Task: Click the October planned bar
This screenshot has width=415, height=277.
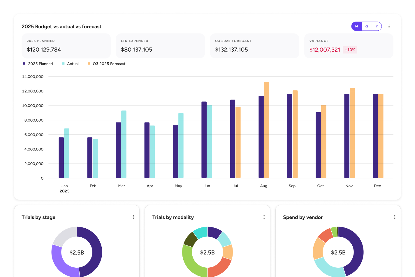Action: (x=318, y=145)
